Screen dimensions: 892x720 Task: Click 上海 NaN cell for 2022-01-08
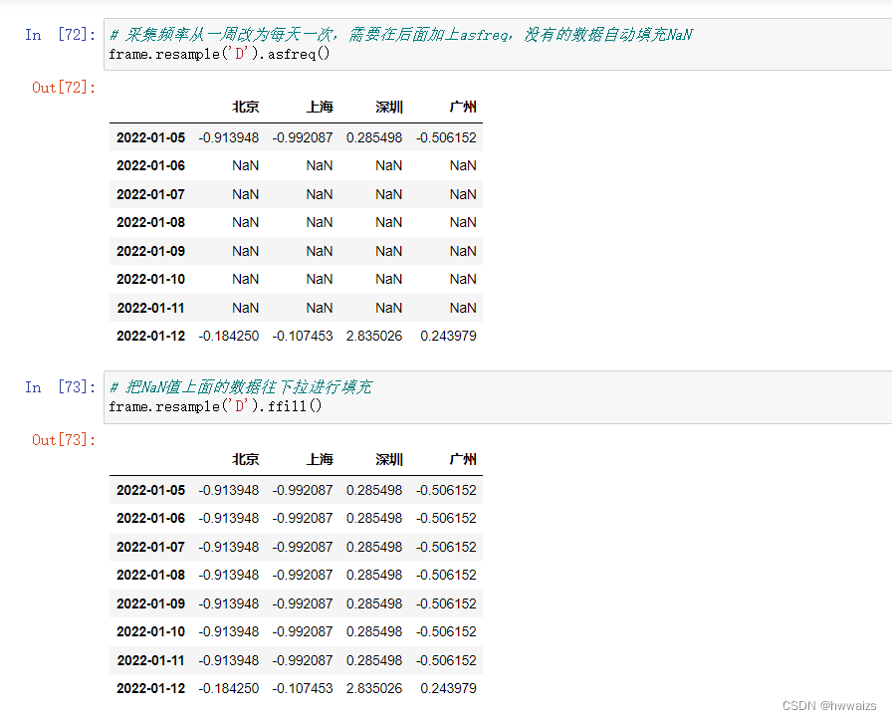320,222
